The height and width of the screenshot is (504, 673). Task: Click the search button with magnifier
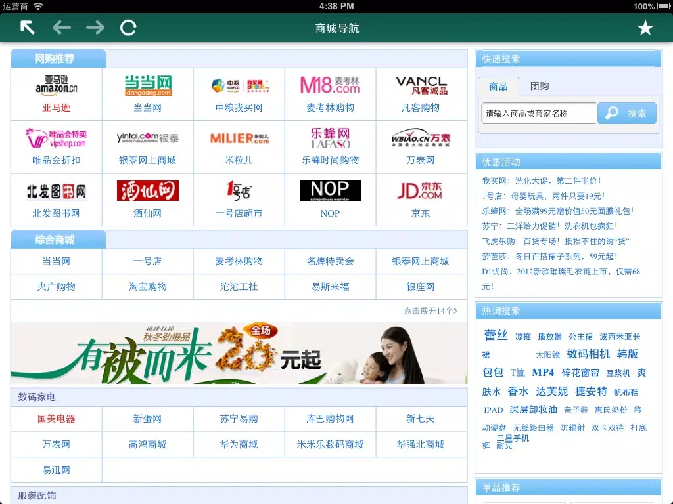(626, 113)
